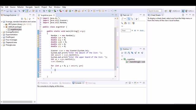Screen dimensions: 196x110
Task: Switch to the Problems tab
Action: pyautogui.click(x=43, y=83)
